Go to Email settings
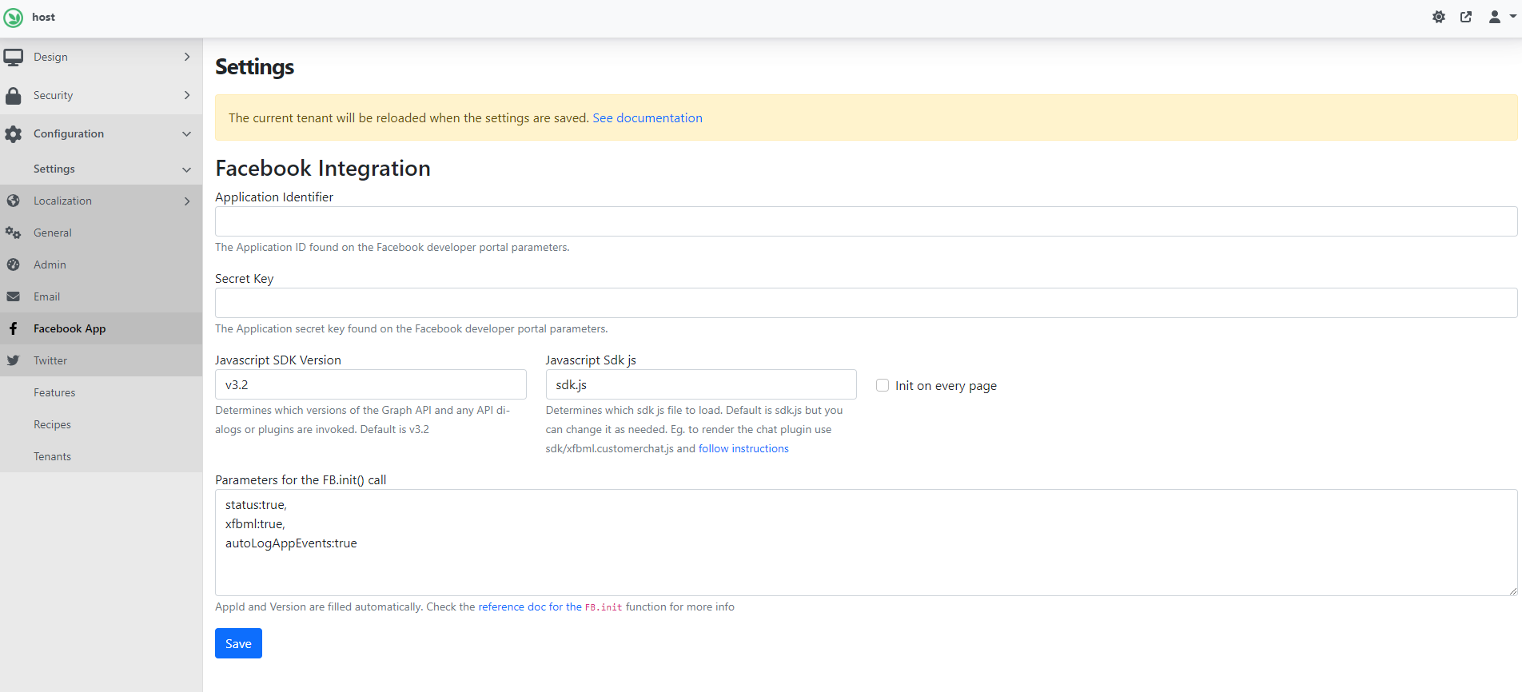The height and width of the screenshot is (692, 1522). tap(101, 296)
